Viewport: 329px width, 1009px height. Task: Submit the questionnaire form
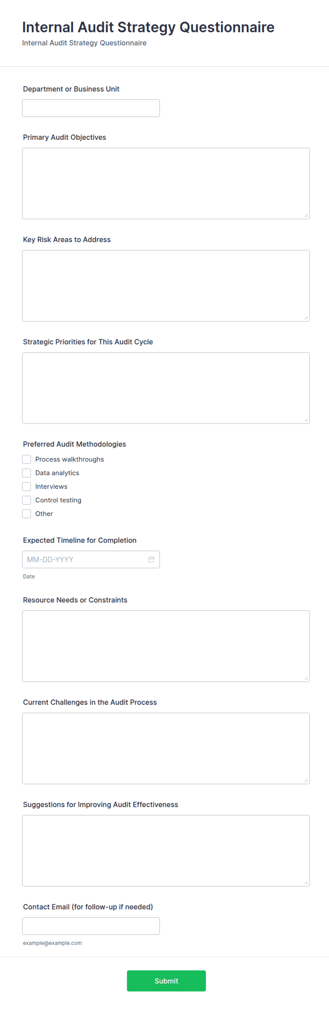tap(166, 980)
